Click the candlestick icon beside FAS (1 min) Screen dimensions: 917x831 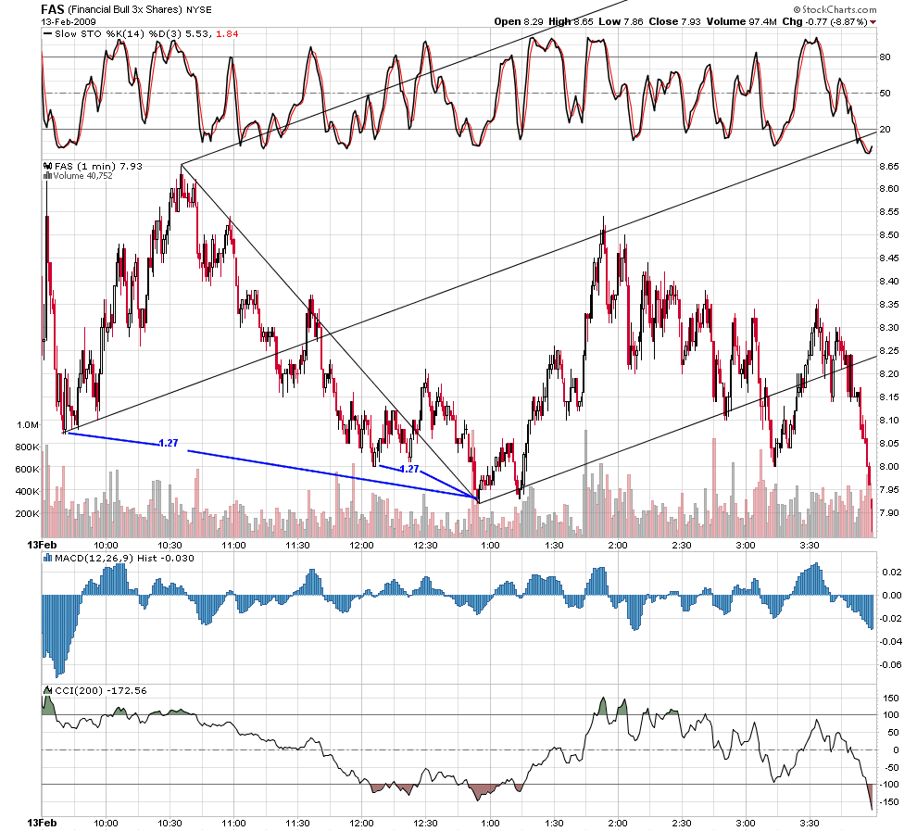click(x=48, y=166)
